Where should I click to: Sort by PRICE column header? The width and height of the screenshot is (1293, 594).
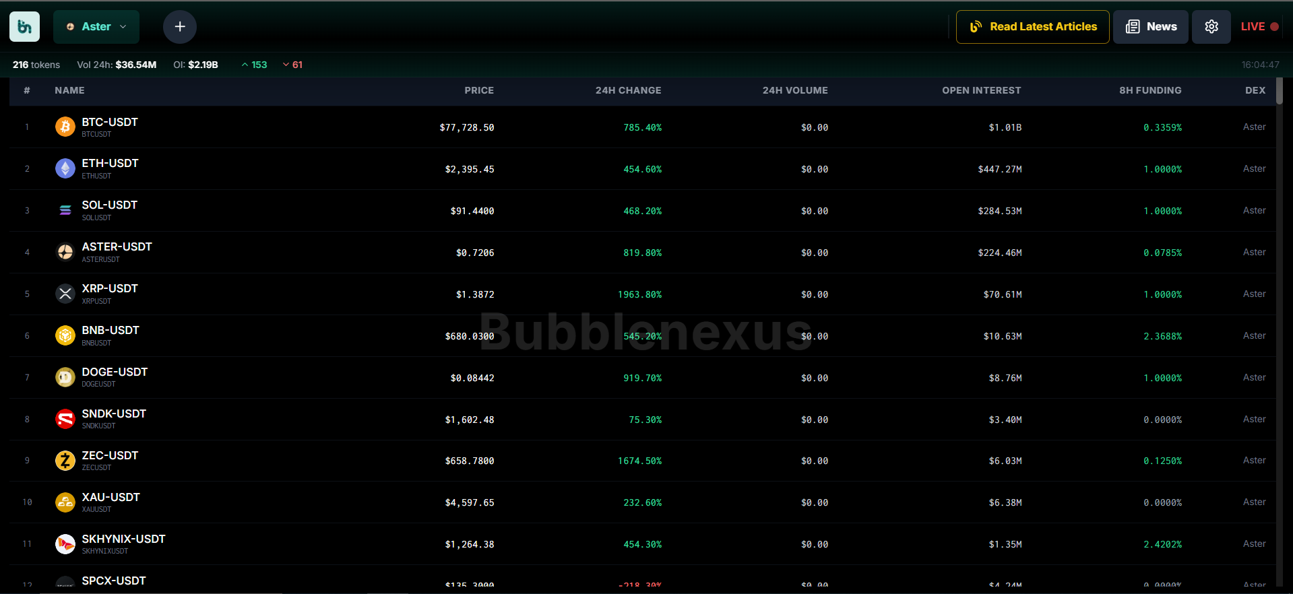[x=479, y=90]
